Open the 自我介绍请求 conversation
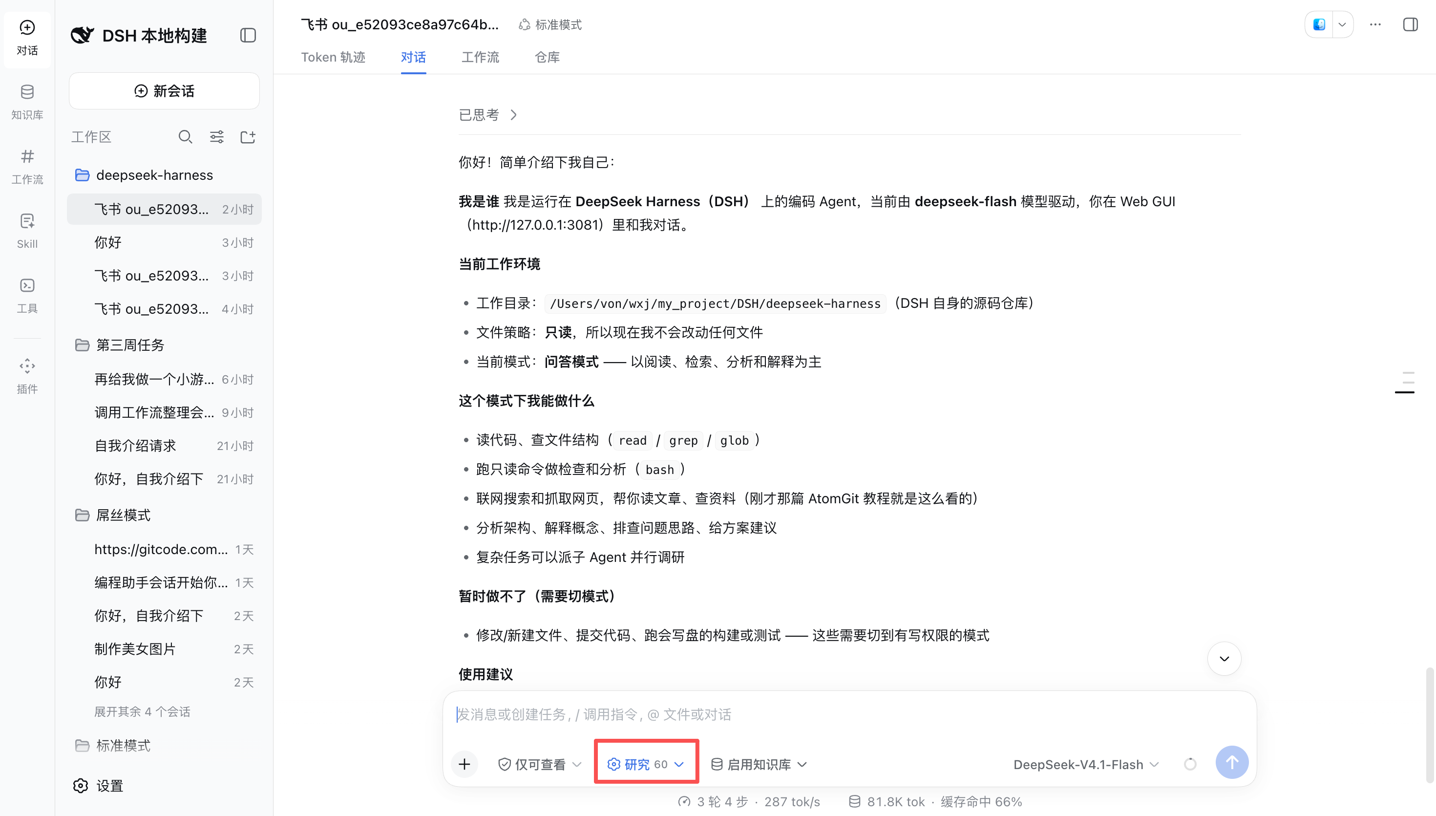 click(164, 446)
